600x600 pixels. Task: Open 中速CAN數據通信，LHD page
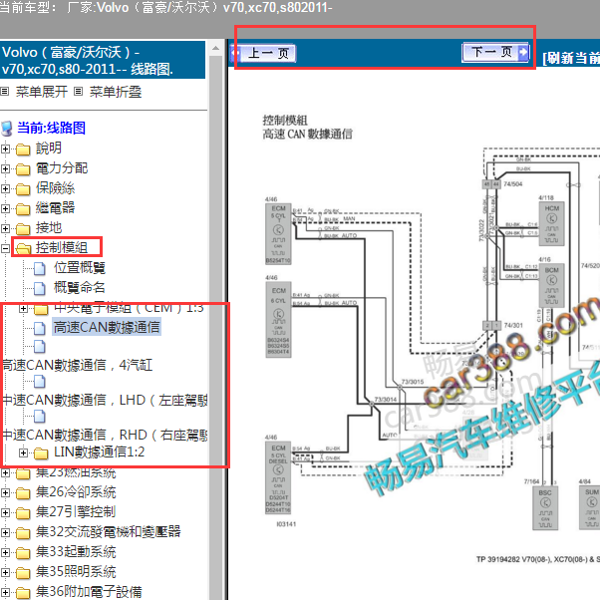pos(105,401)
